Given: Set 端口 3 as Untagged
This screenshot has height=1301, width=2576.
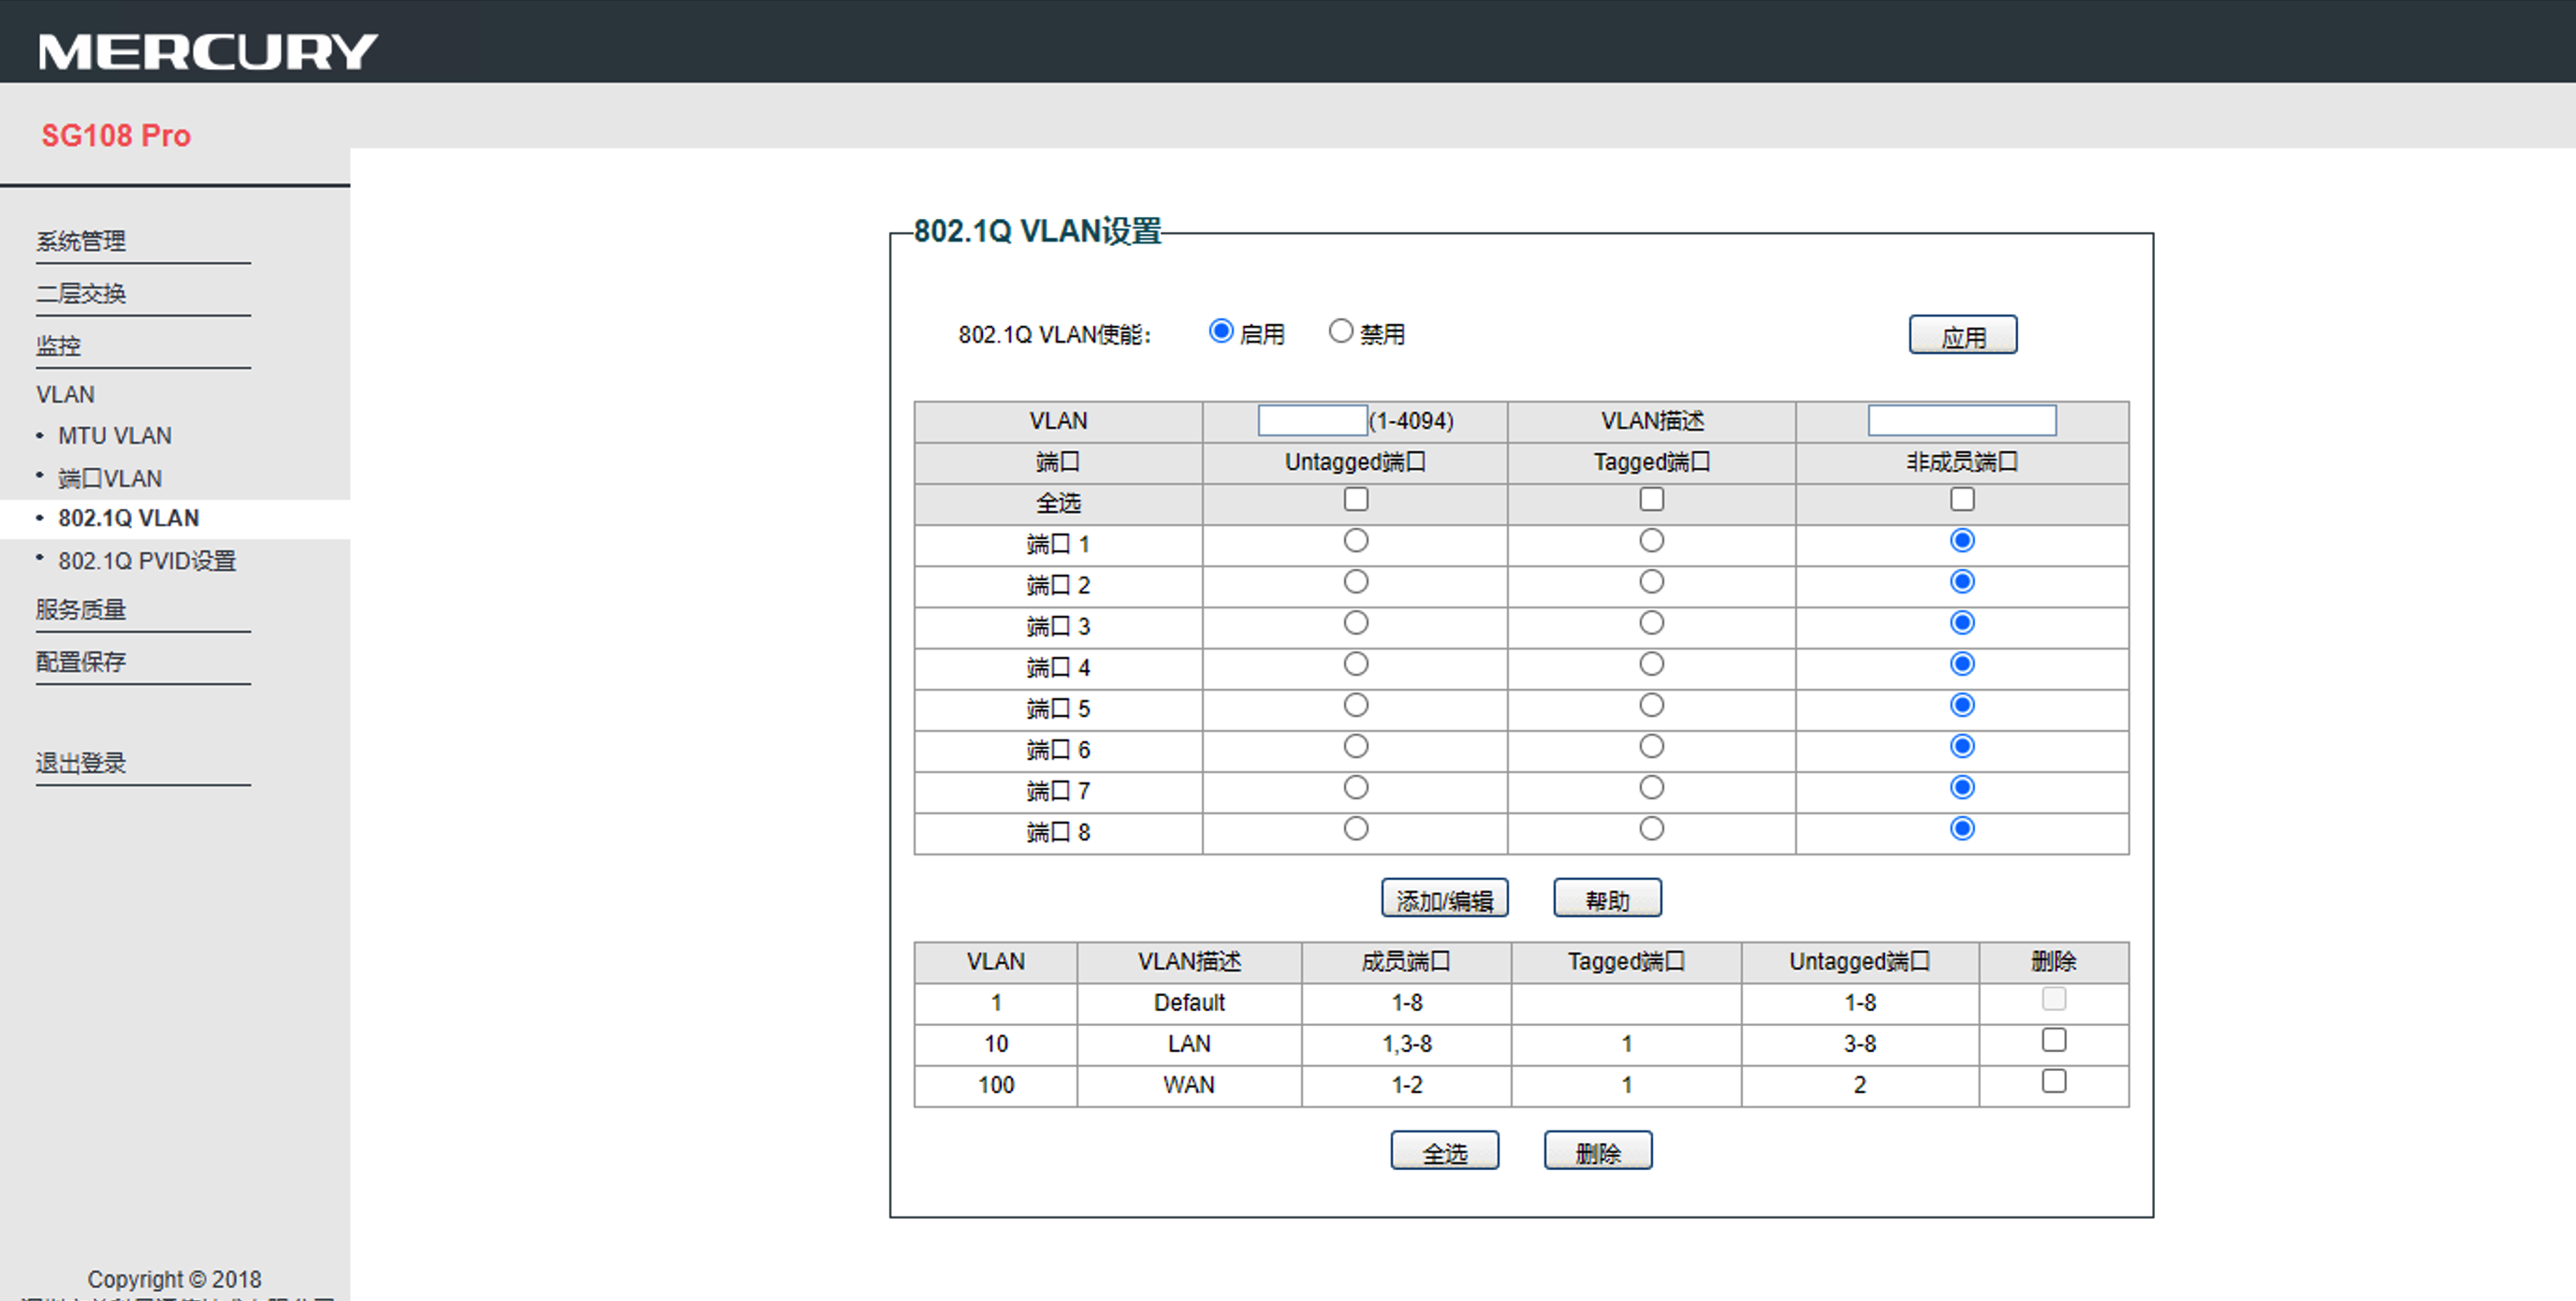Looking at the screenshot, I should click(1356, 623).
